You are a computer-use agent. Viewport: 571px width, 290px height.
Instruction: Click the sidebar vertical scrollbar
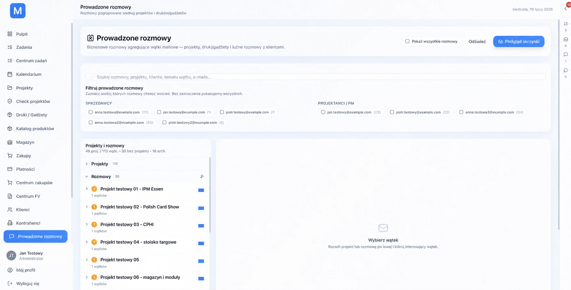72,110
